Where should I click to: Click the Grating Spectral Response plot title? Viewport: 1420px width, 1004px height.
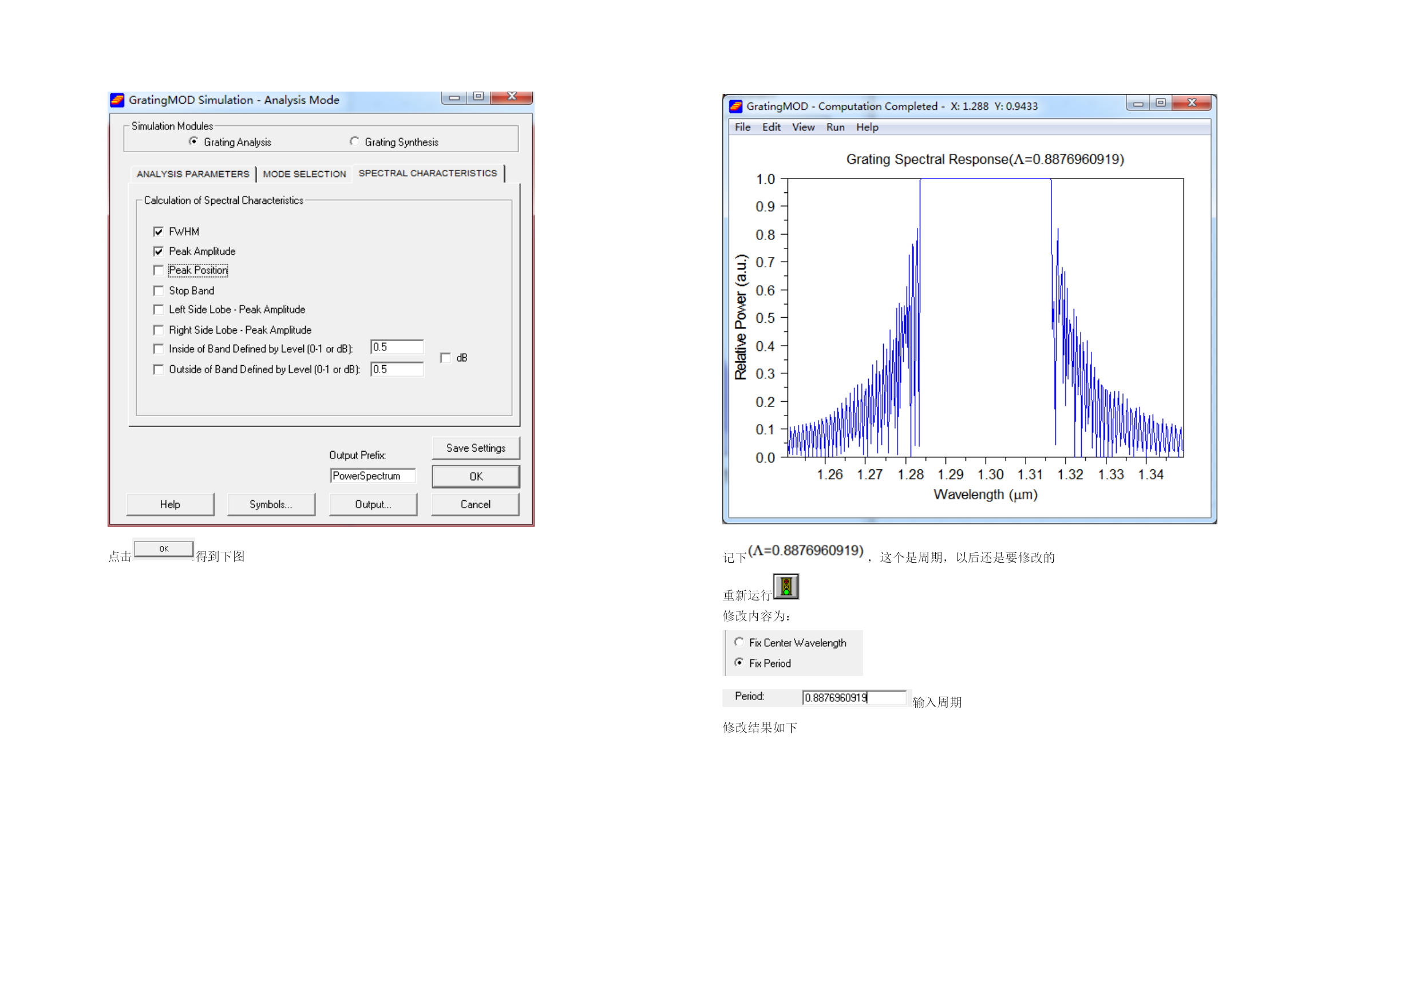(985, 160)
